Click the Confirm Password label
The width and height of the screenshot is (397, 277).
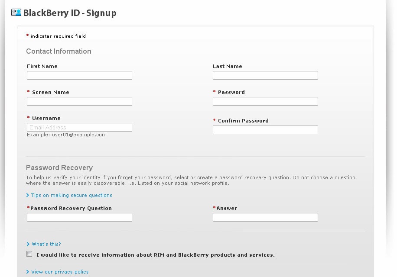tap(243, 121)
